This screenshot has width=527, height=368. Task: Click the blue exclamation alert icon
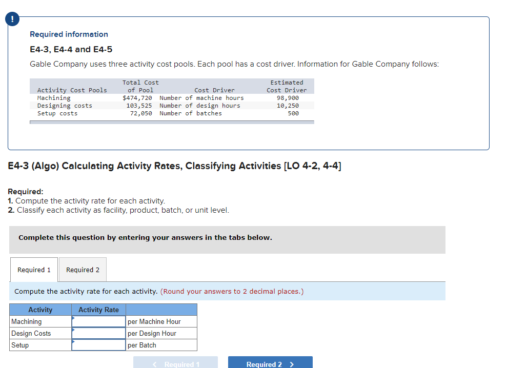tap(11, 18)
